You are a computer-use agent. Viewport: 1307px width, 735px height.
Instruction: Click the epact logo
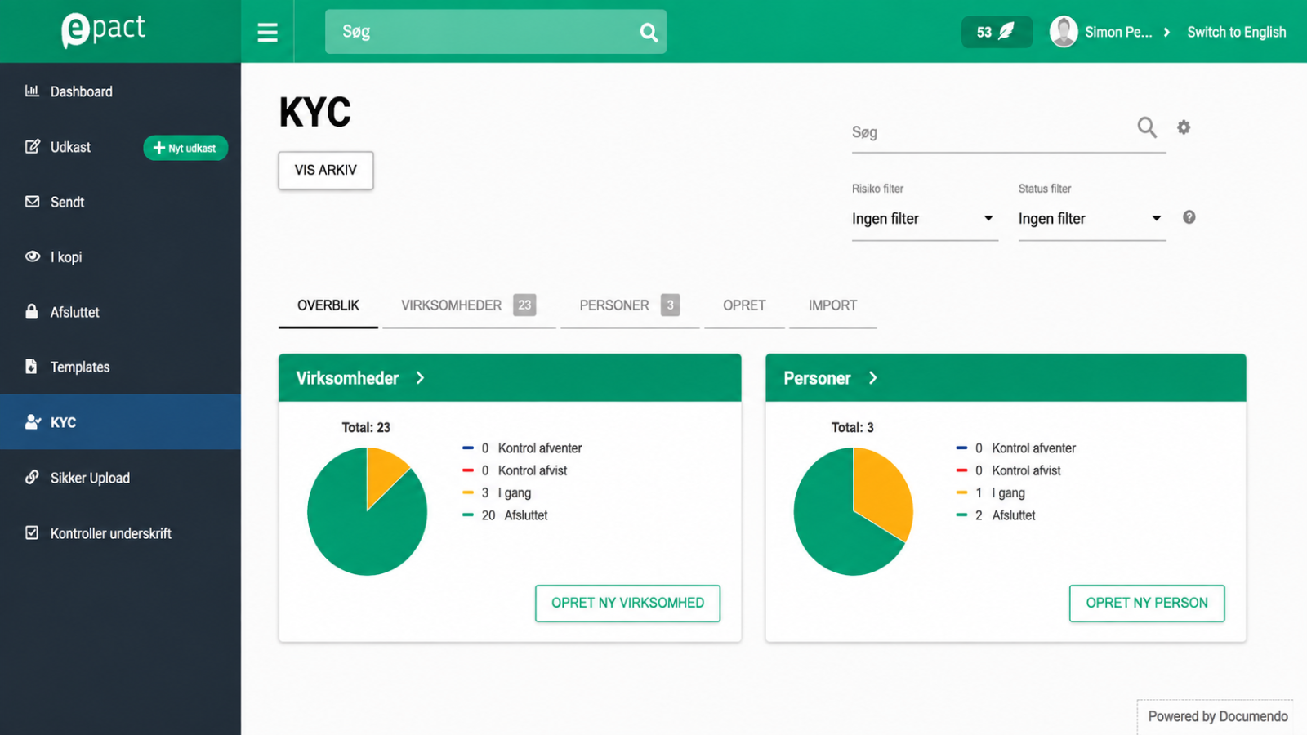[x=103, y=30]
